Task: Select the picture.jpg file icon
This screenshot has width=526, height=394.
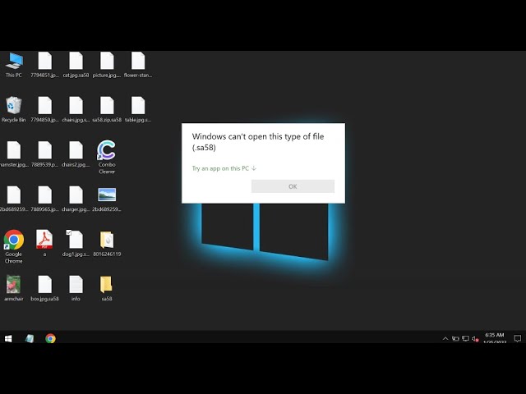Action: 107,61
